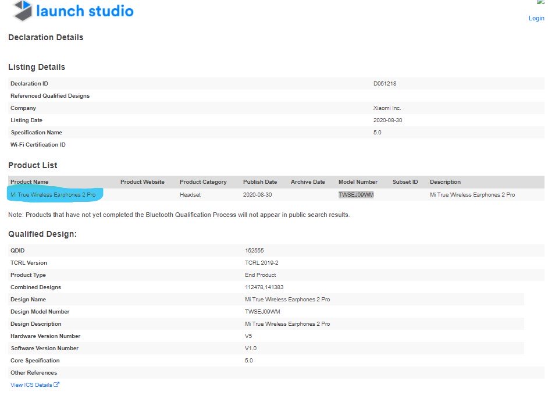This screenshot has width=548, height=395.
Task: Click the Model Number column header
Action: tap(358, 182)
